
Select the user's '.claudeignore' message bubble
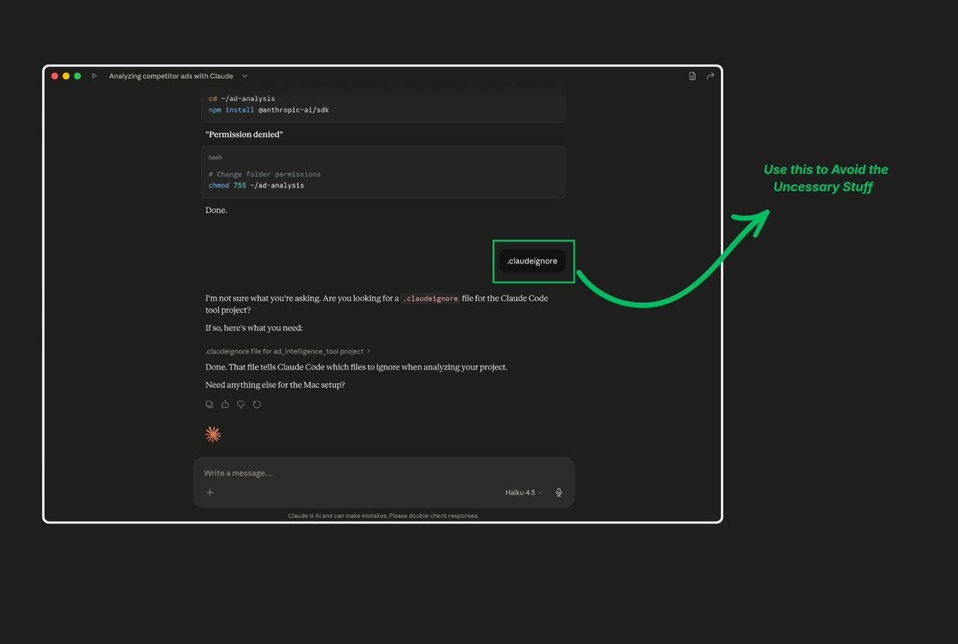tap(532, 261)
